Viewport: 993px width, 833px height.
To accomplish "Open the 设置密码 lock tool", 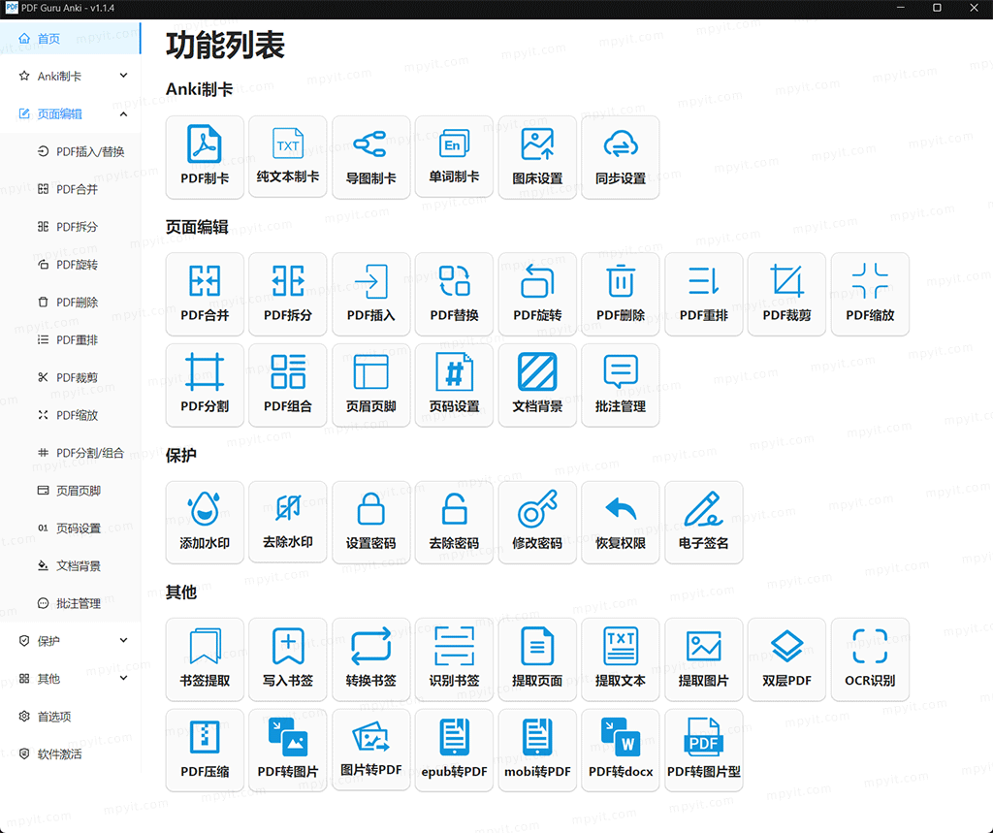I will [371, 522].
